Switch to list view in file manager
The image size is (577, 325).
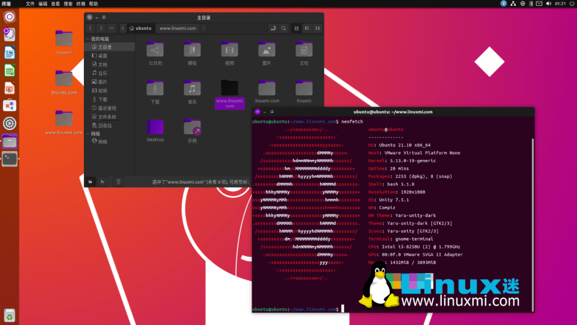[x=307, y=28]
